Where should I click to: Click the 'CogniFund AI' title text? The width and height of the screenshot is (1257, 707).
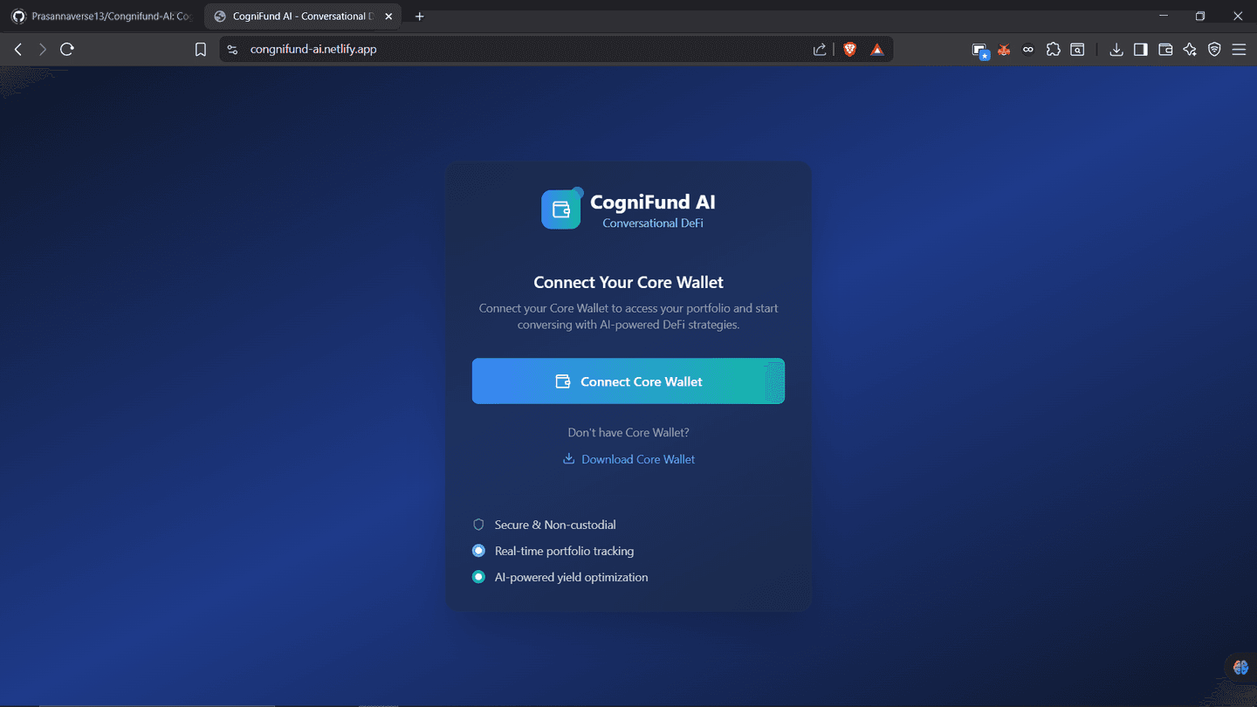[653, 202]
